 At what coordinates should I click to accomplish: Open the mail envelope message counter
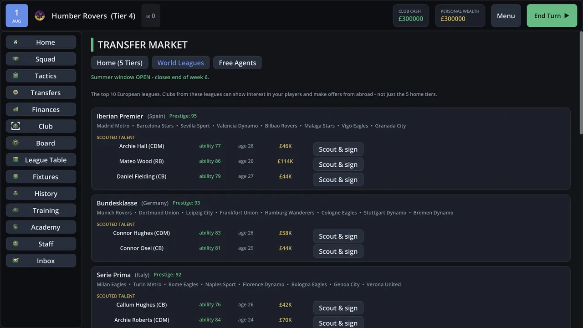point(151,15)
